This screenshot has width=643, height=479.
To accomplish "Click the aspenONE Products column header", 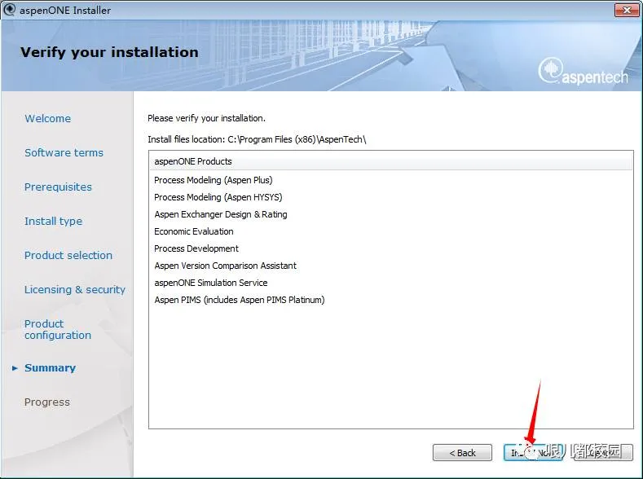I will point(391,161).
